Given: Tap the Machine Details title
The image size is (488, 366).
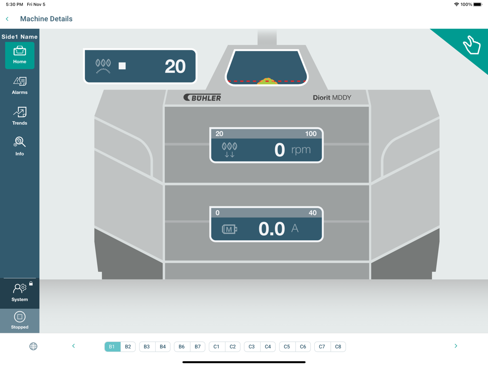Looking at the screenshot, I should click(46, 19).
